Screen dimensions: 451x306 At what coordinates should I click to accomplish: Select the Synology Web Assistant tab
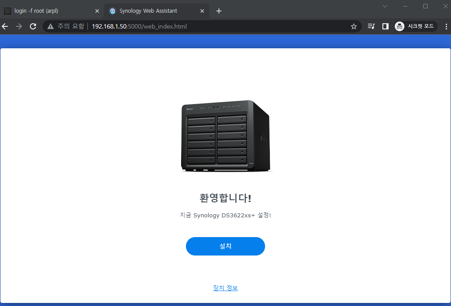pyautogui.click(x=156, y=11)
